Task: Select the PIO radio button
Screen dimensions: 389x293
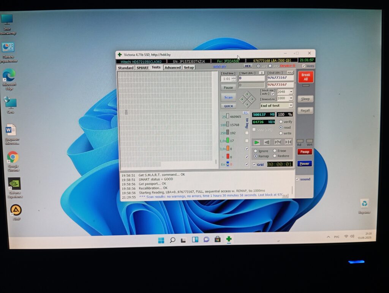Action: coord(270,66)
